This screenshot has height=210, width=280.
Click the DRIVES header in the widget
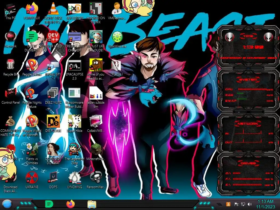(248, 163)
